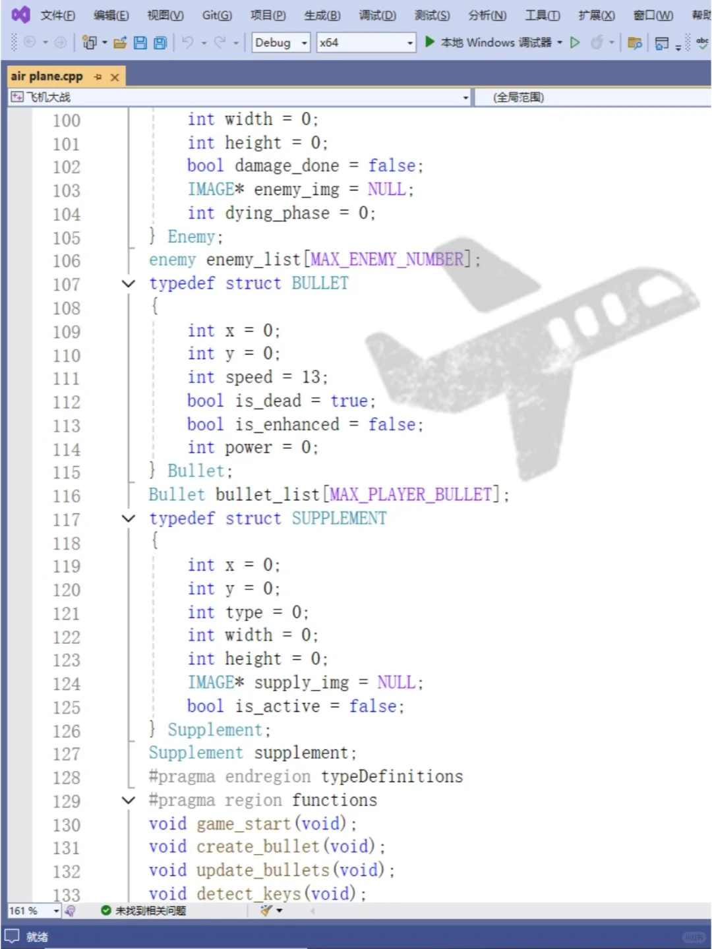Click the abc spell check icon
Screen dimensions: 712x949
(703, 42)
